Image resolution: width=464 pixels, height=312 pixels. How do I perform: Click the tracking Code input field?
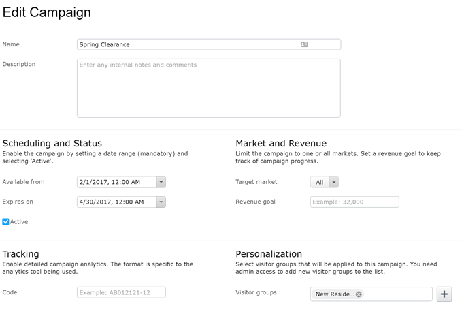click(121, 292)
